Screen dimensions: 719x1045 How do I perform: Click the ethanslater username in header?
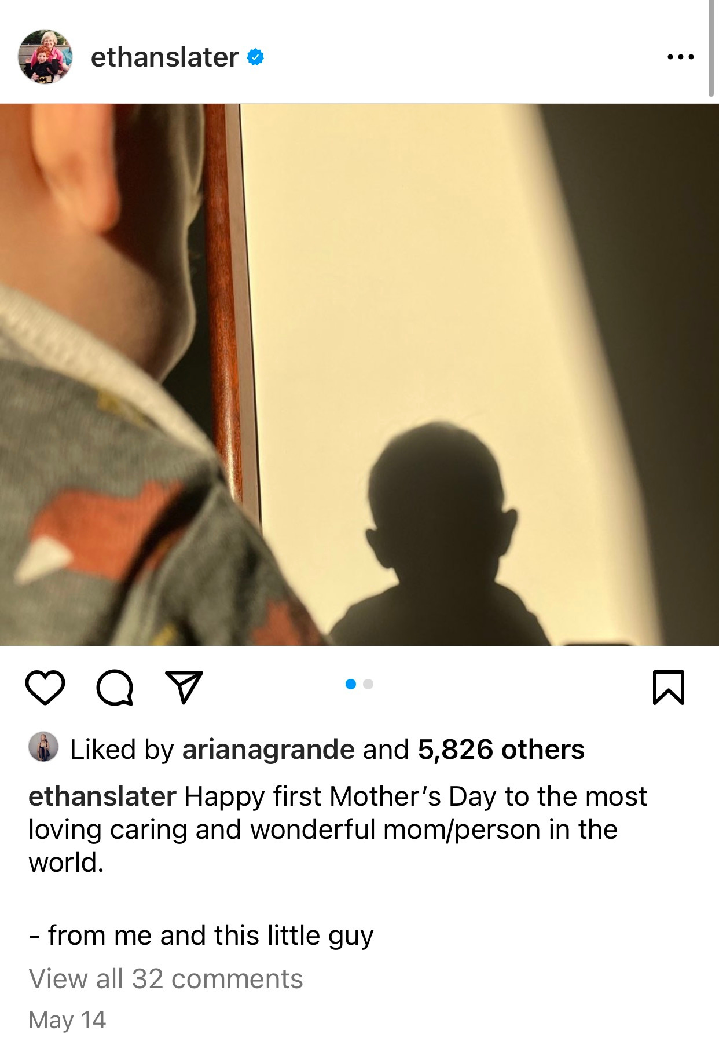pyautogui.click(x=164, y=57)
